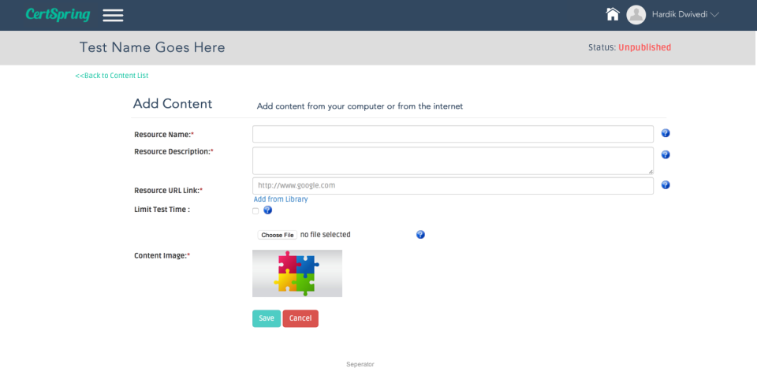
Task: Focus the Resource Name input field
Action: 453,134
